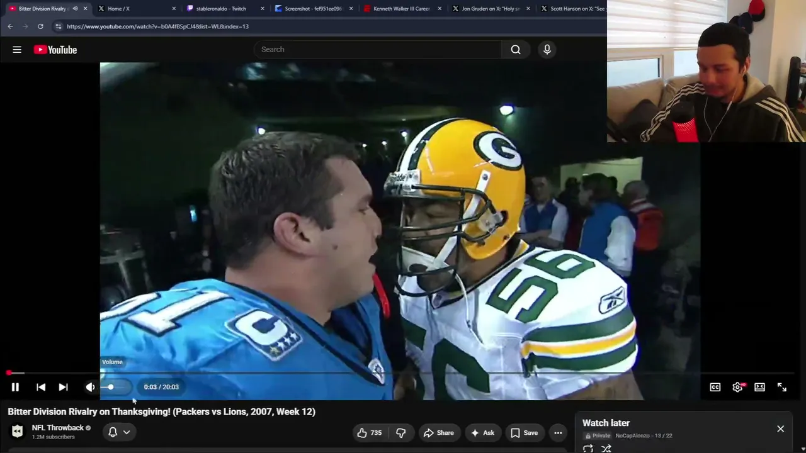Start voice search with microphone icon
The image size is (806, 453).
click(x=547, y=50)
